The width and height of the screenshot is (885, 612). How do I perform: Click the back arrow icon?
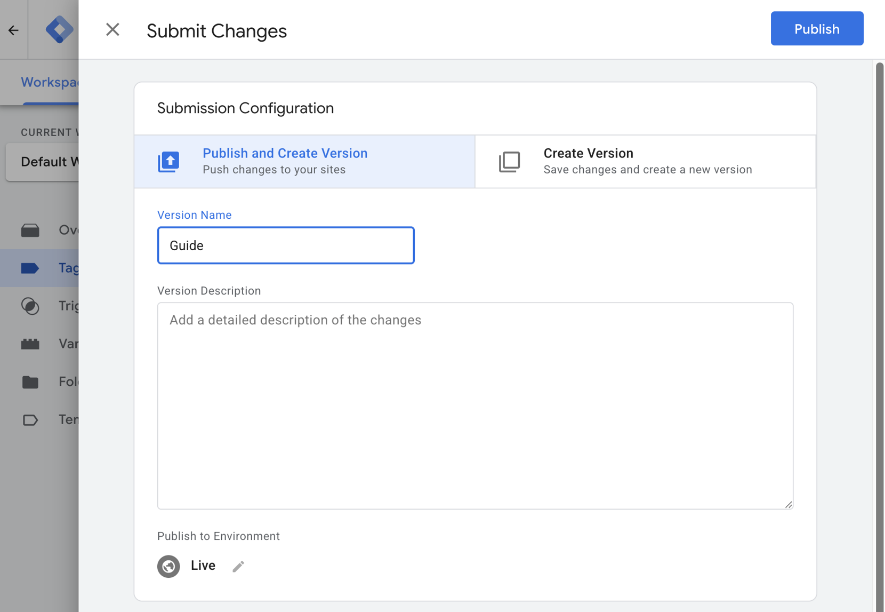pyautogui.click(x=13, y=30)
